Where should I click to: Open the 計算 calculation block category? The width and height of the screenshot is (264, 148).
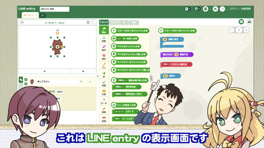(104, 92)
